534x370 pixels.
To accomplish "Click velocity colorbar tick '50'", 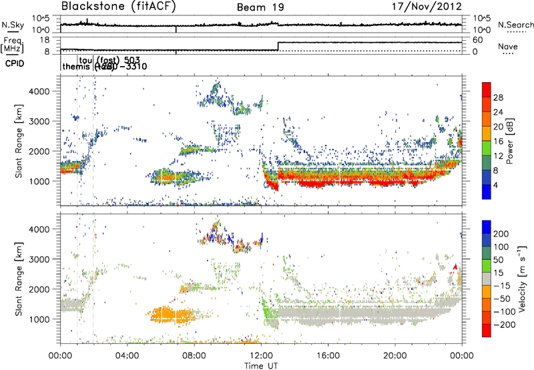I will [499, 260].
